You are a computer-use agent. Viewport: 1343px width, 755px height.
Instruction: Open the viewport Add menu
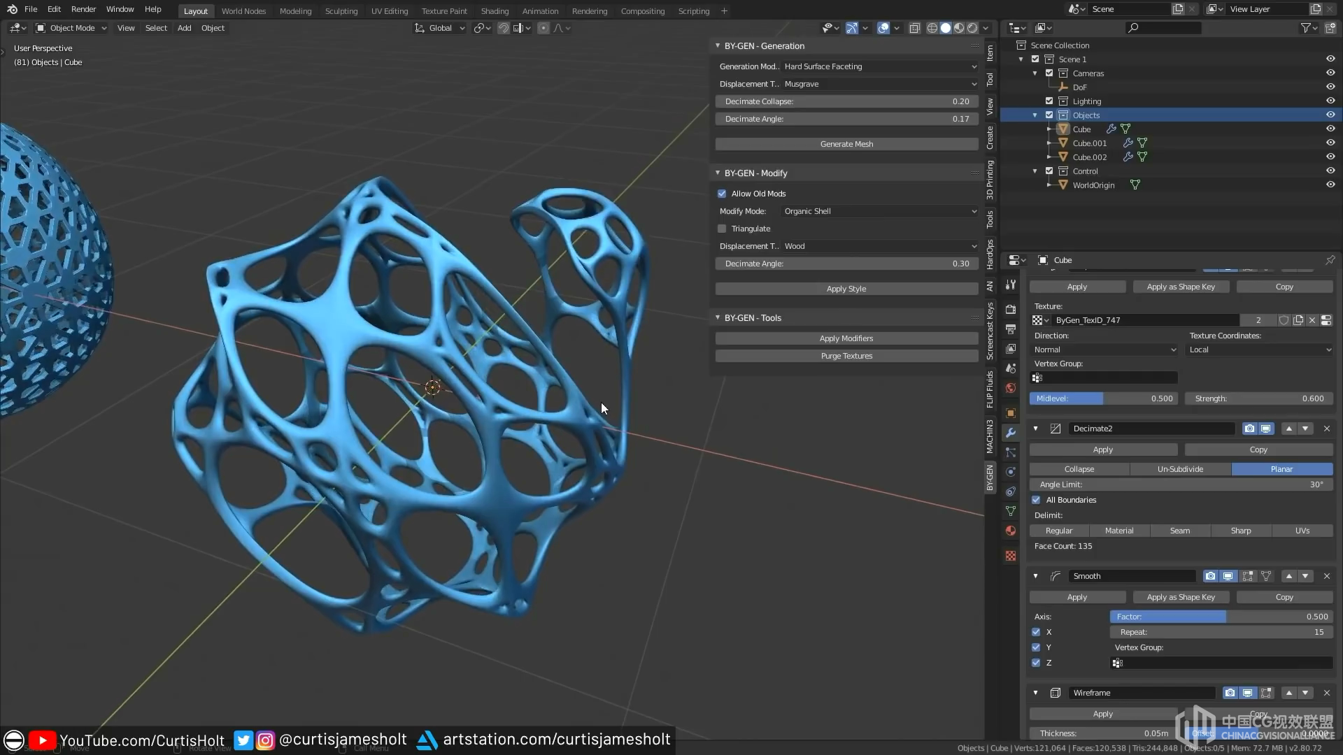pos(184,28)
